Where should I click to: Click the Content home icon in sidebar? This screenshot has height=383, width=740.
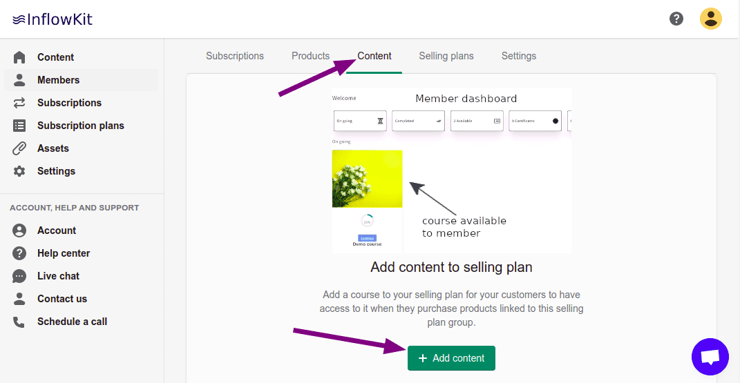click(x=19, y=57)
